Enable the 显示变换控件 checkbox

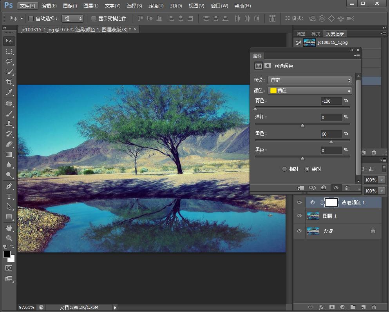(x=94, y=18)
